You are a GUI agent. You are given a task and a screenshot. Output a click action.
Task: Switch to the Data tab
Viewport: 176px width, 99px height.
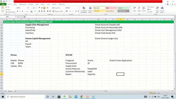(x=37, y=4)
